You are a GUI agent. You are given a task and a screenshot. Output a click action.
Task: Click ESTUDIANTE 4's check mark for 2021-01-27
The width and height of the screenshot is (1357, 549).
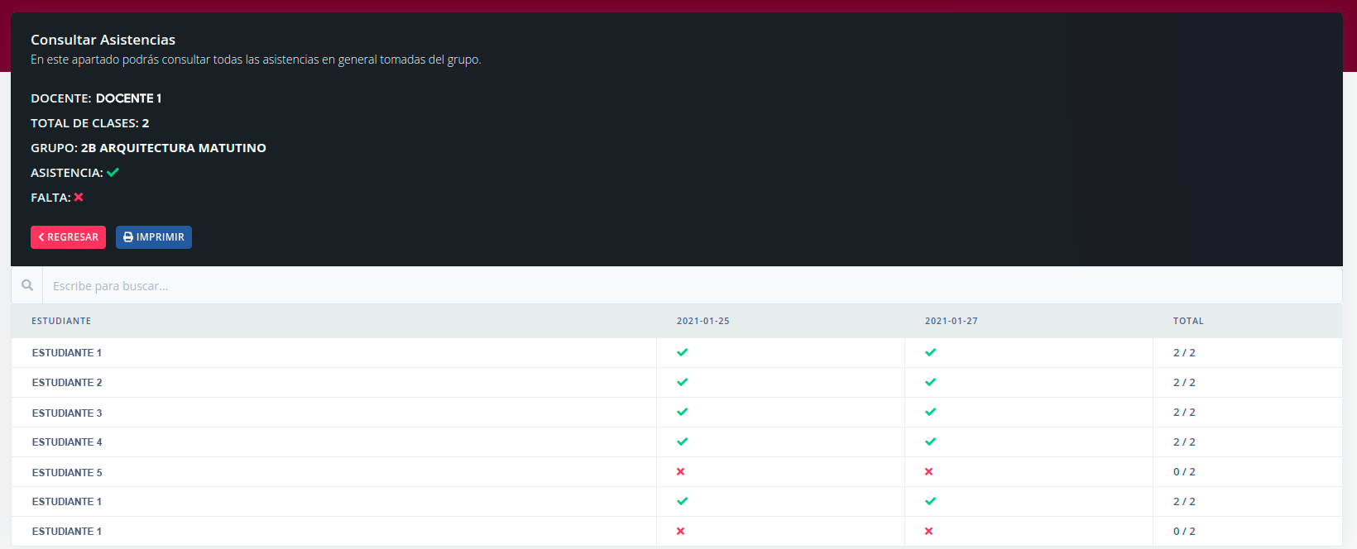tap(930, 442)
